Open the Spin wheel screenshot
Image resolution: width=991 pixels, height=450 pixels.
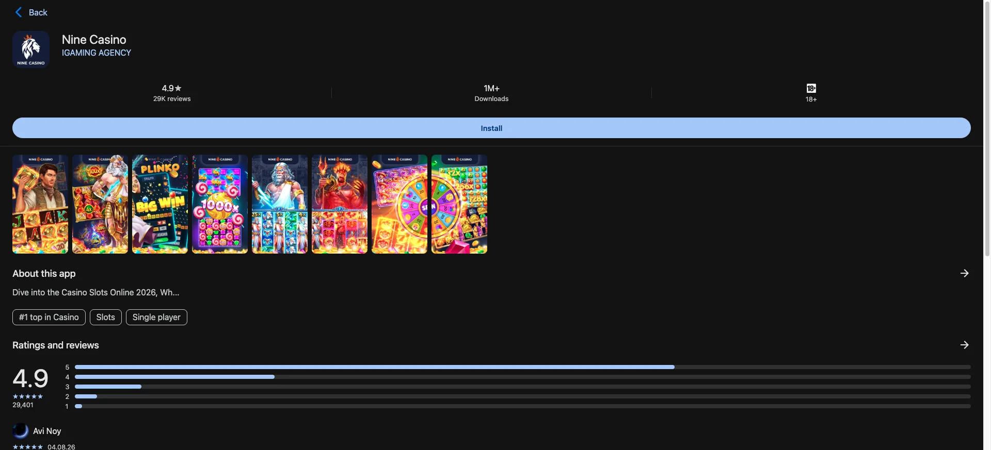click(x=399, y=204)
